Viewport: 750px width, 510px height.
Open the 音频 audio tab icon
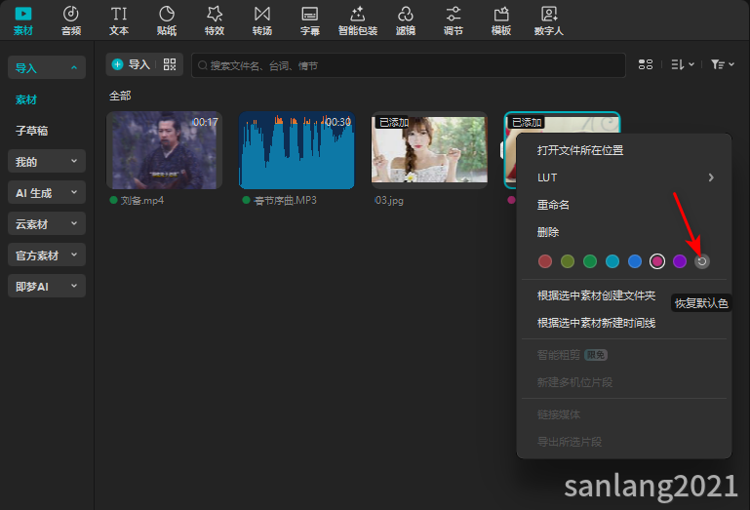click(x=71, y=15)
